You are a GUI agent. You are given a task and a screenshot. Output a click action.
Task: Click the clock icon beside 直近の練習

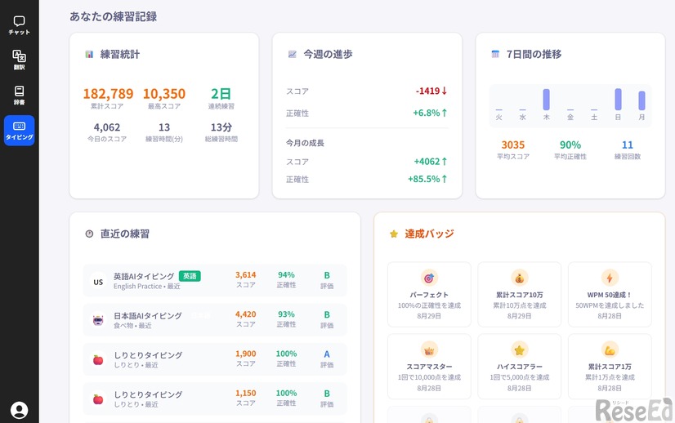(x=89, y=234)
